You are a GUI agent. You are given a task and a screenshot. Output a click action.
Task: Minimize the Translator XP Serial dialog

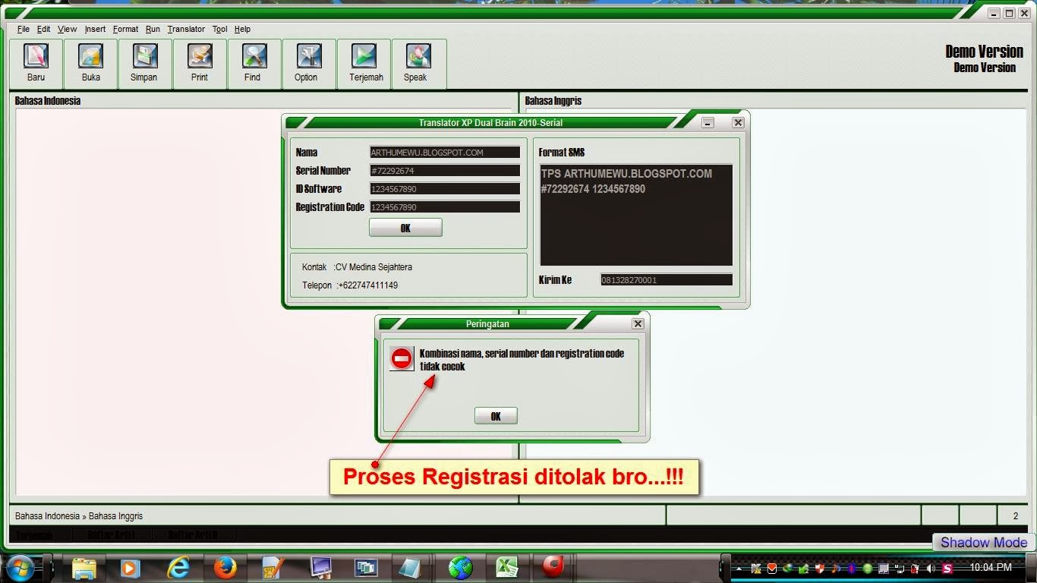coord(708,122)
